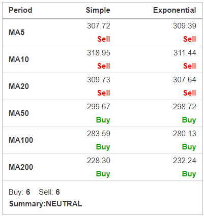Viewport: 204px width, 216px height.
Task: Click the Summary NEUTRAL text
Action: [x=46, y=204]
